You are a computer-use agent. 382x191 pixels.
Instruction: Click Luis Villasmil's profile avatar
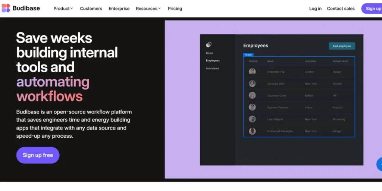[252, 119]
